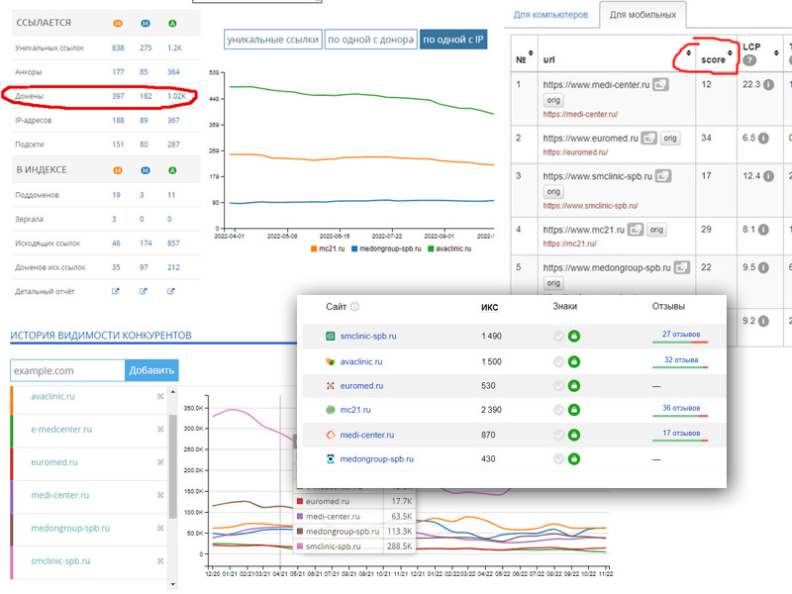
Task: Open Детальный отчёт external-link icon under green column
Action: 171,291
